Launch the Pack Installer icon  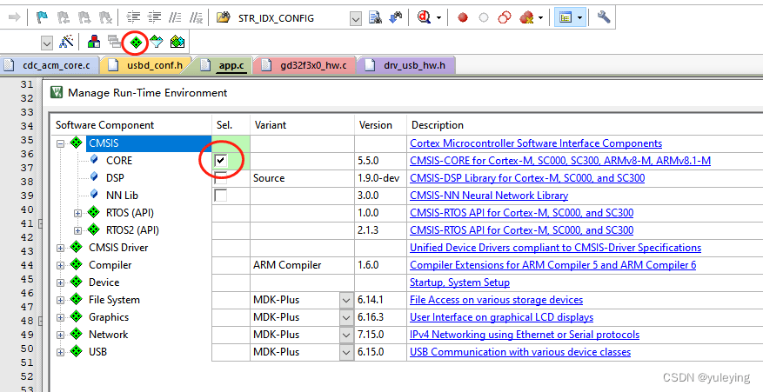point(177,43)
